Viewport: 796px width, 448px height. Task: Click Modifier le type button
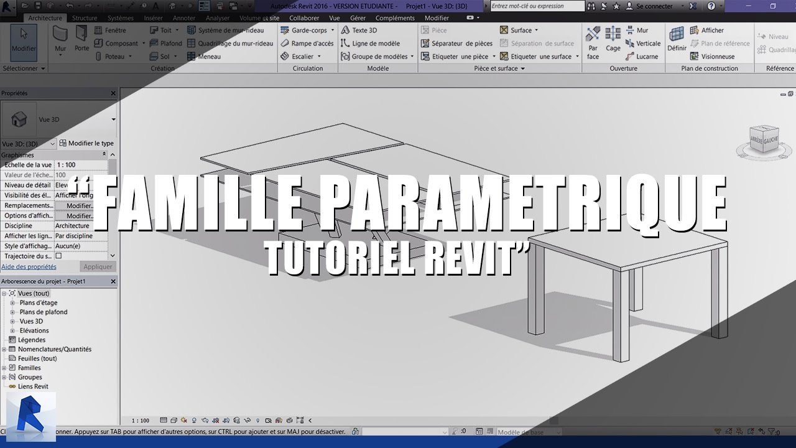tap(86, 144)
